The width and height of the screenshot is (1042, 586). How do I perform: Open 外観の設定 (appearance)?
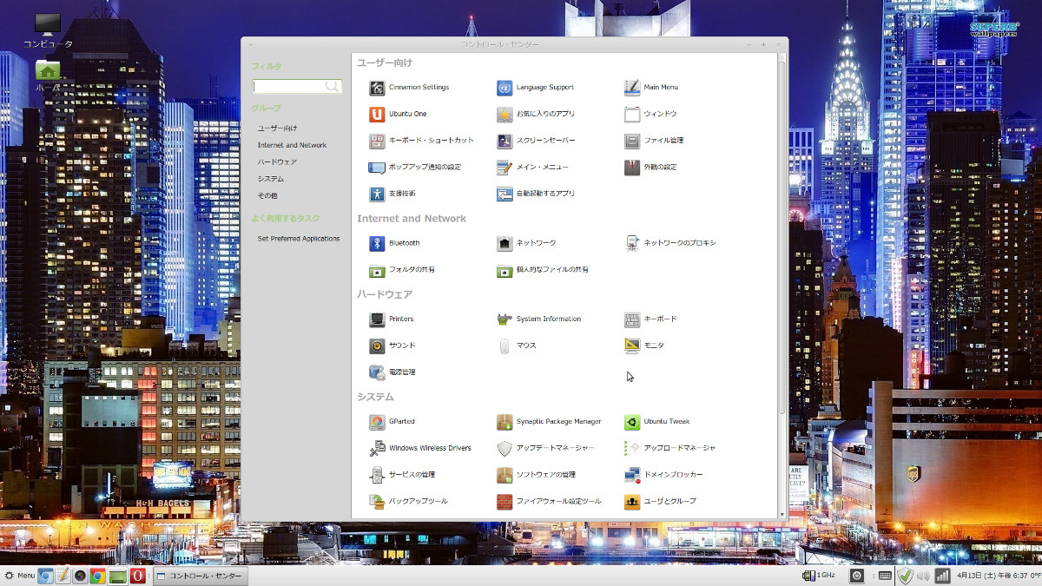tap(650, 168)
